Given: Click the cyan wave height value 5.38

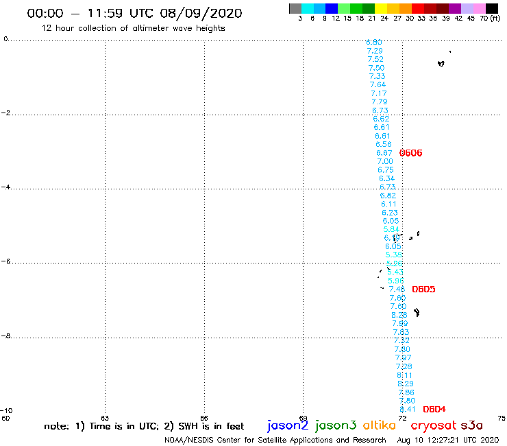Looking at the screenshot, I should click(394, 255).
